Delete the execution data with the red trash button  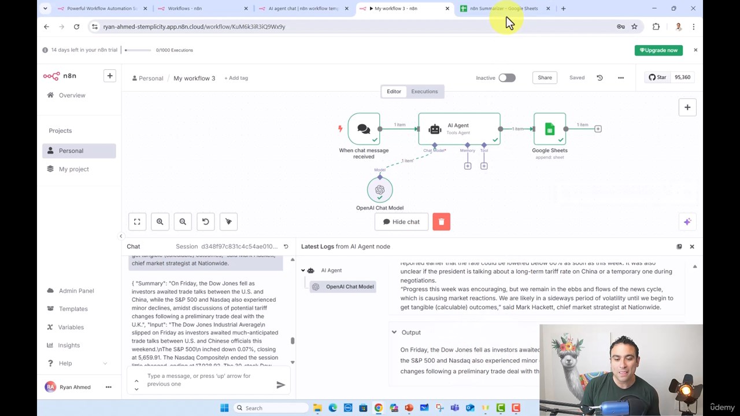coord(441,222)
